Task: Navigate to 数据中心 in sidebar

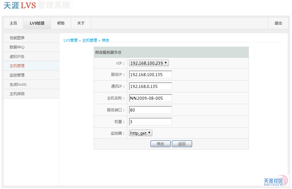Action: [x=17, y=47]
